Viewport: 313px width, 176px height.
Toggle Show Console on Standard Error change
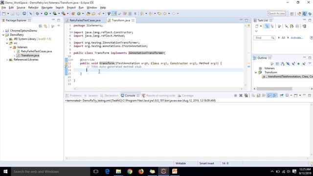click(x=275, y=96)
